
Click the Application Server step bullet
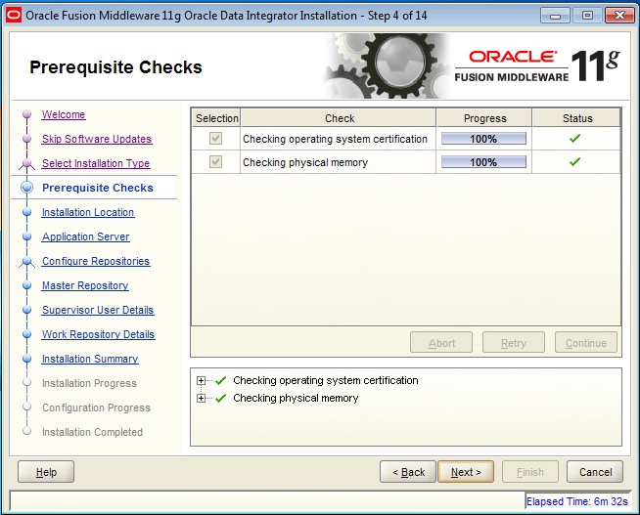pyautogui.click(x=27, y=236)
